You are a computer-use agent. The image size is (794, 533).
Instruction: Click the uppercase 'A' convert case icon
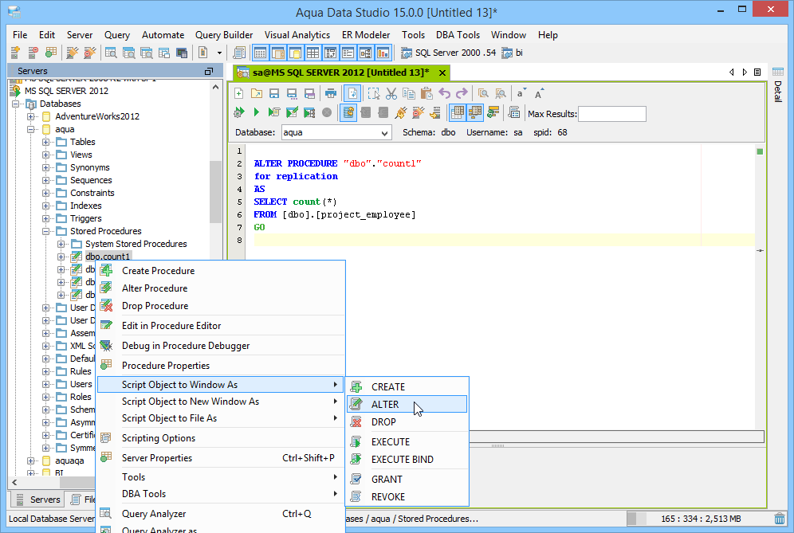point(539,93)
